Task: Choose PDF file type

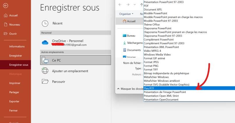Action: click(x=146, y=6)
